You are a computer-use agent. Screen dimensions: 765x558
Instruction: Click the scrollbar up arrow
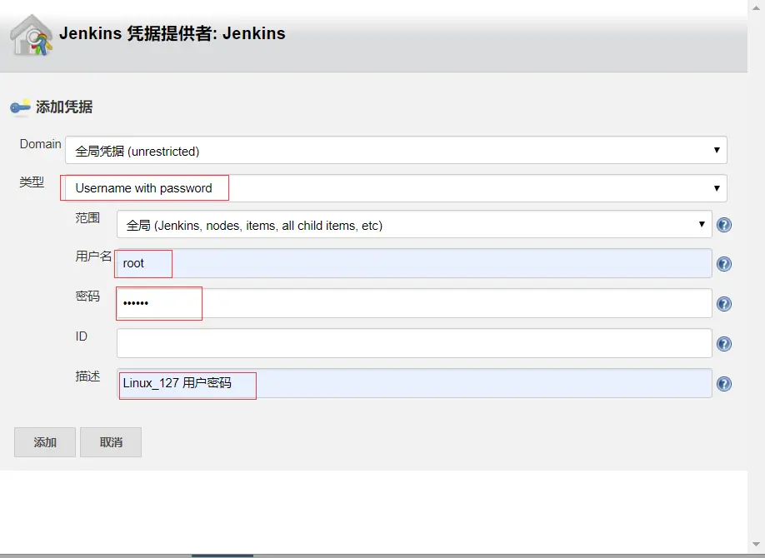tap(756, 7)
